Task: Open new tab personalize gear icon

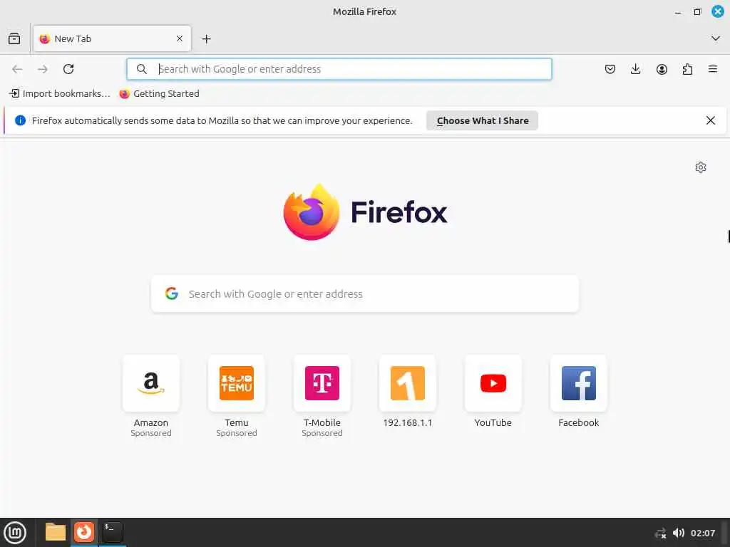Action: point(701,167)
